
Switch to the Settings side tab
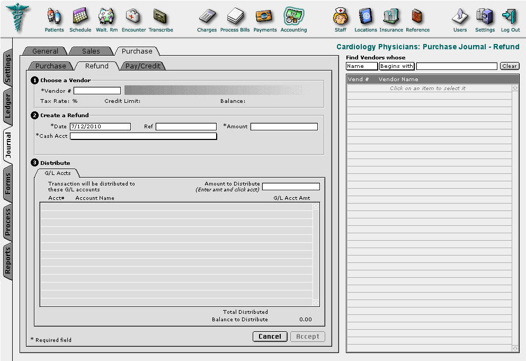pyautogui.click(x=7, y=68)
